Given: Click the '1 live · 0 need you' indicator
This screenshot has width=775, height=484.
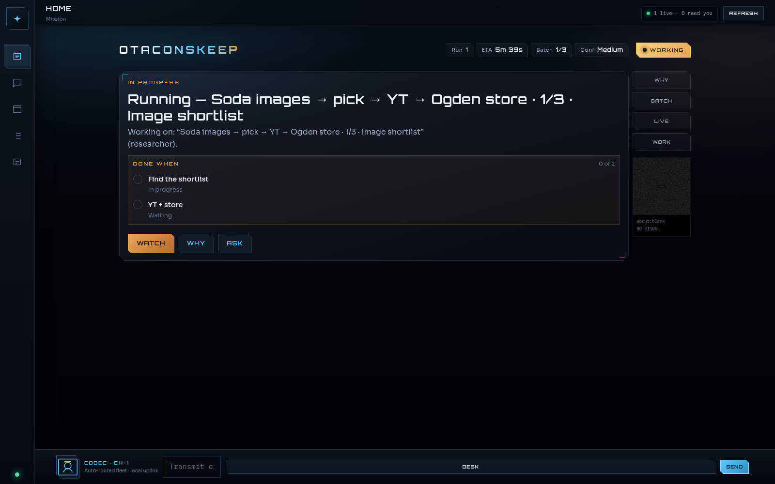Looking at the screenshot, I should click(679, 14).
